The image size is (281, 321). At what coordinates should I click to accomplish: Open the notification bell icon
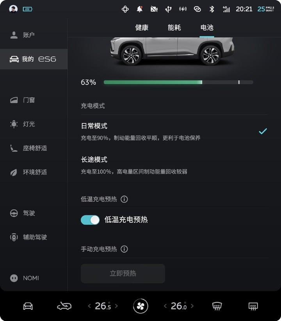[140, 9]
